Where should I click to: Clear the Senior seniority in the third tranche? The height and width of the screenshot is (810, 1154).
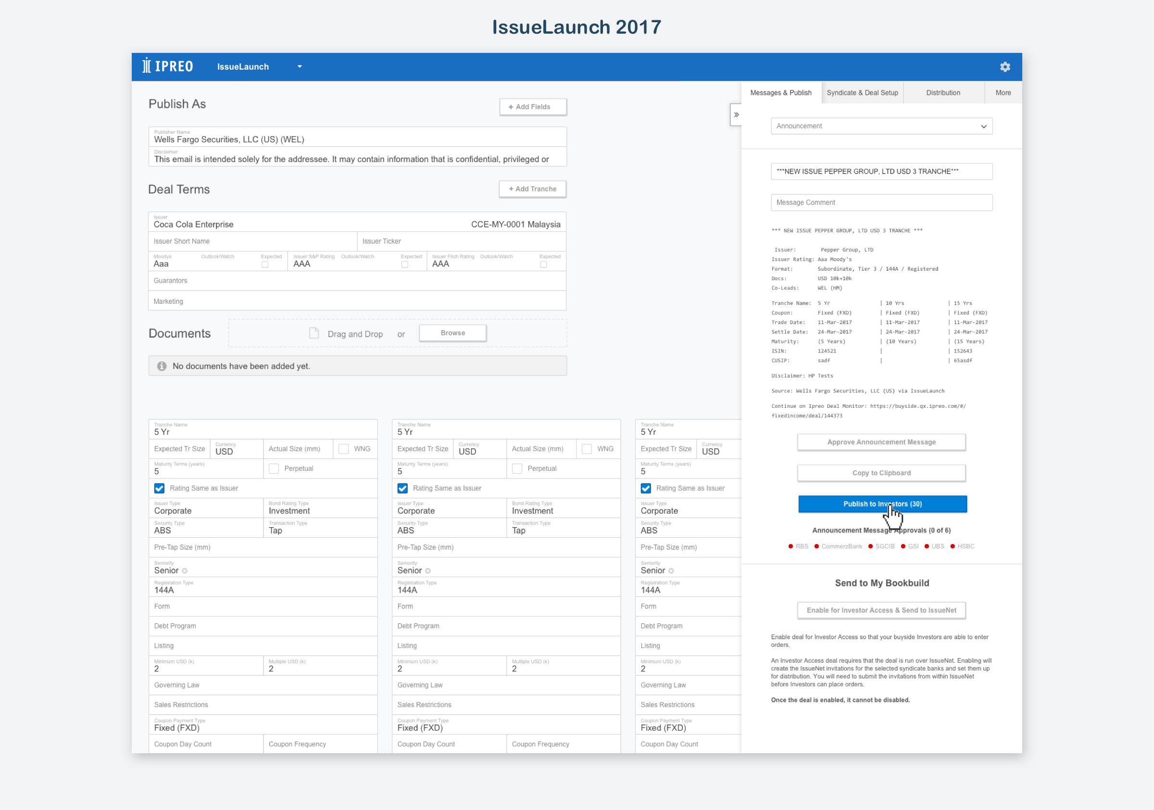[671, 571]
